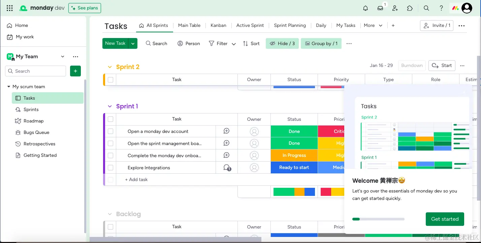Open notifications bell icon

(x=365, y=8)
